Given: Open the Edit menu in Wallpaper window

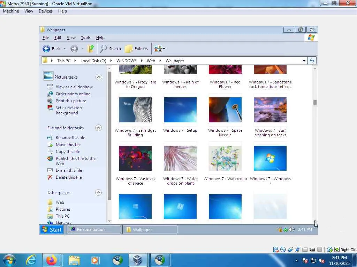Looking at the screenshot, I should point(58,38).
